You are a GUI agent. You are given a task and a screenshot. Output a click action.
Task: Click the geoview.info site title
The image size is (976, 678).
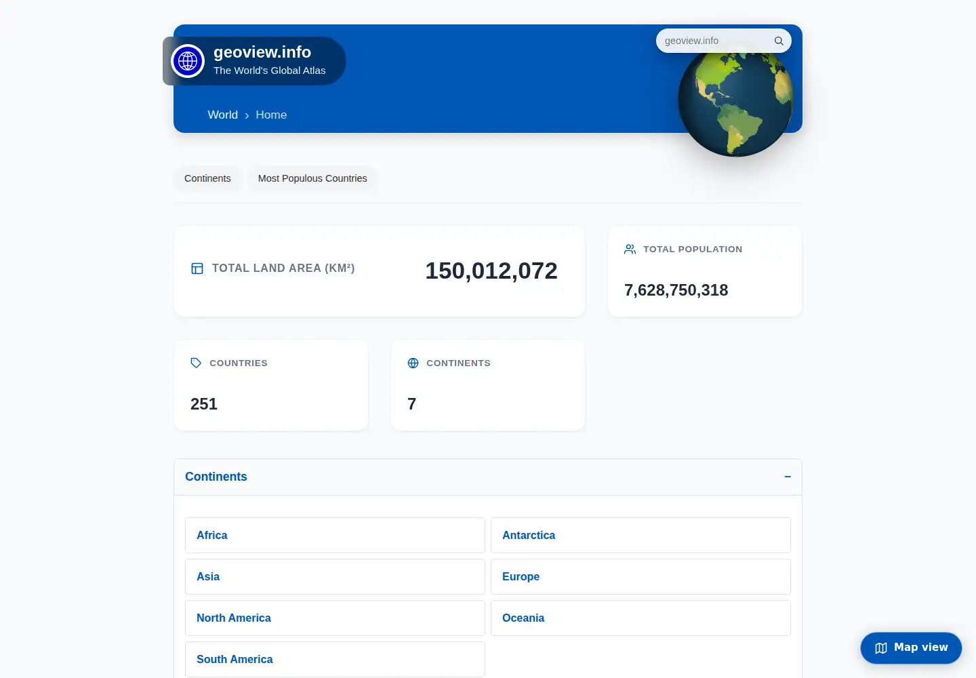(262, 52)
